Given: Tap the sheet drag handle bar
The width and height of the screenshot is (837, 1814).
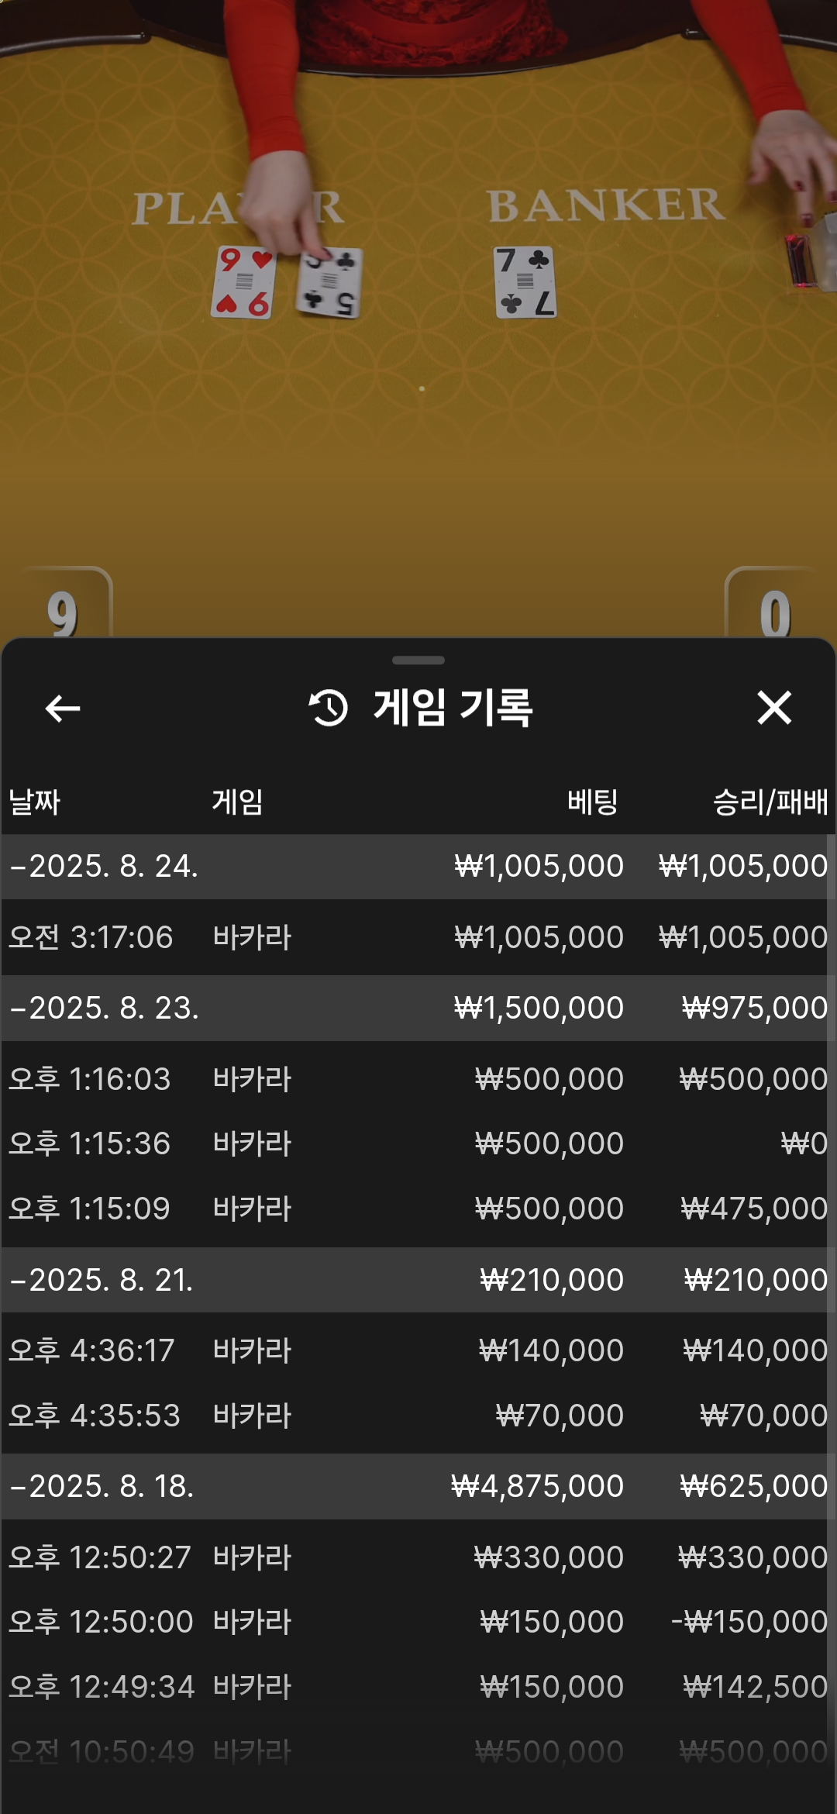Looking at the screenshot, I should 418,660.
